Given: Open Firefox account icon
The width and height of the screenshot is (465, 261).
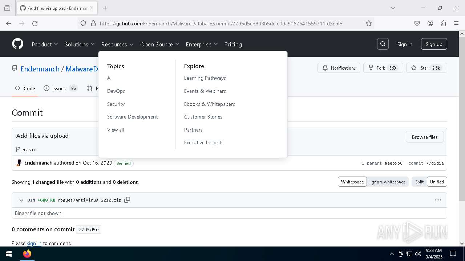Looking at the screenshot, I should (430, 23).
